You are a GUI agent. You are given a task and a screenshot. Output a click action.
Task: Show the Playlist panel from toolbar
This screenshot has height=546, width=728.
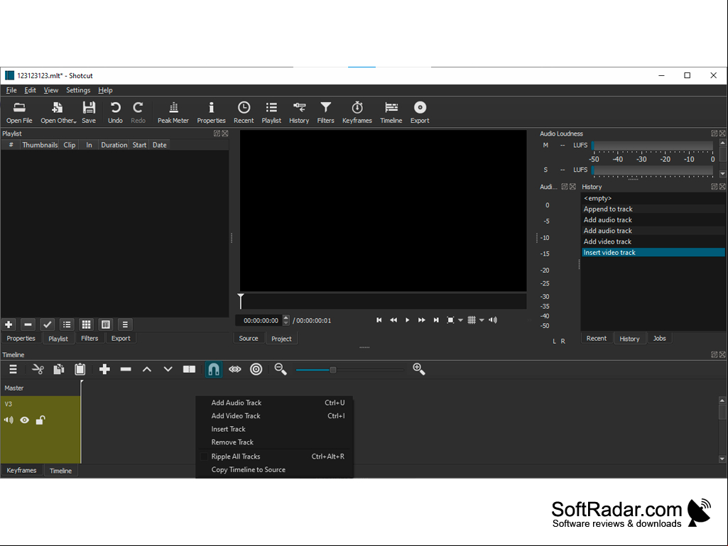(271, 112)
